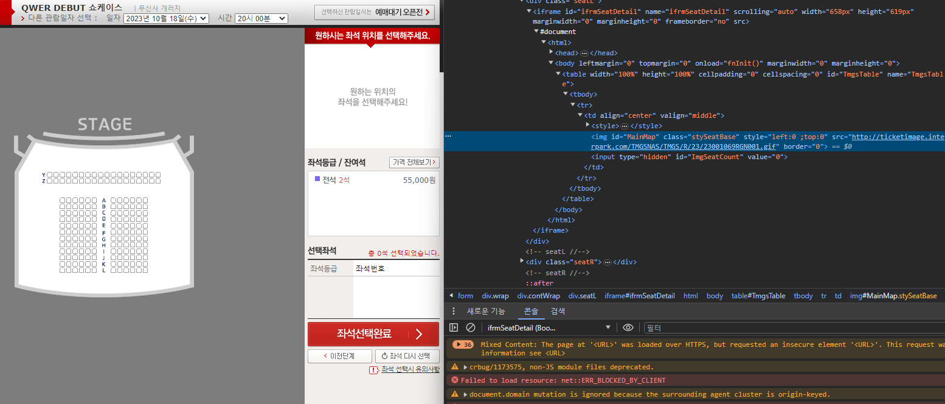Screen dimensions: 945x404
Task: Expand the document.domain mutation warning
Action: [465, 394]
